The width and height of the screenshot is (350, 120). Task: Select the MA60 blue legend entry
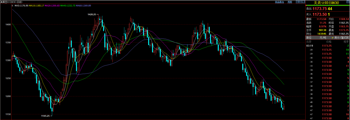coord(84,5)
